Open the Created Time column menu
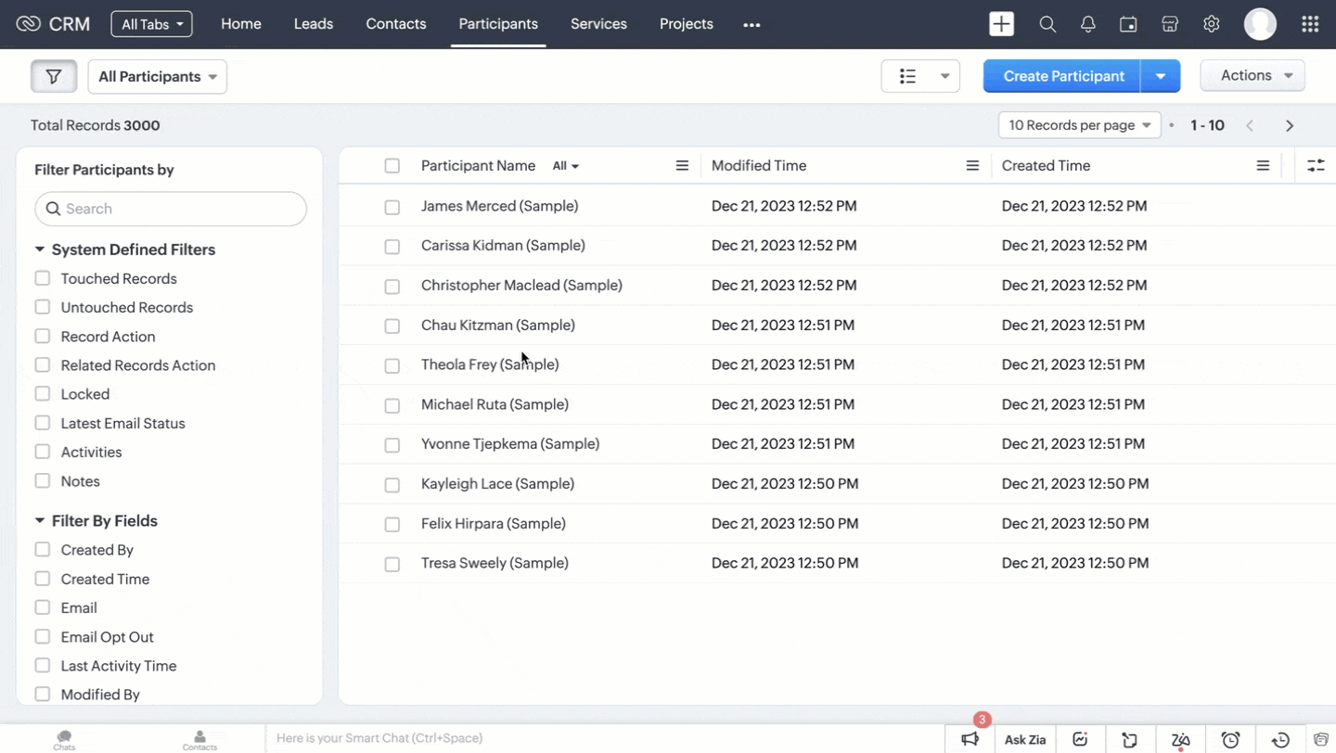The width and height of the screenshot is (1336, 753). click(1263, 166)
